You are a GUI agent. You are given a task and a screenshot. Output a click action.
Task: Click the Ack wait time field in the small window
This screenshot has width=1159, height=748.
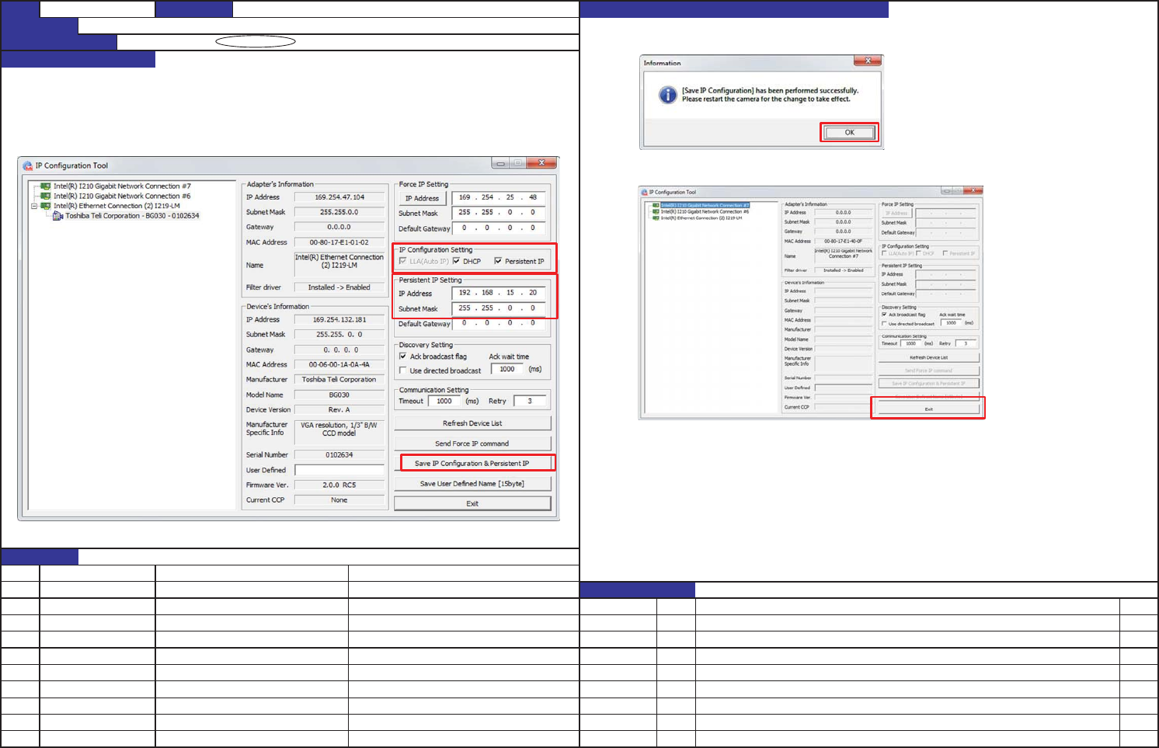951,323
